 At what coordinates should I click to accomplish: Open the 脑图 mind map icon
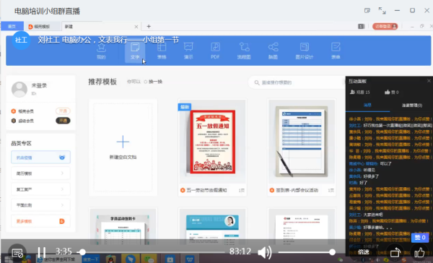point(273,51)
